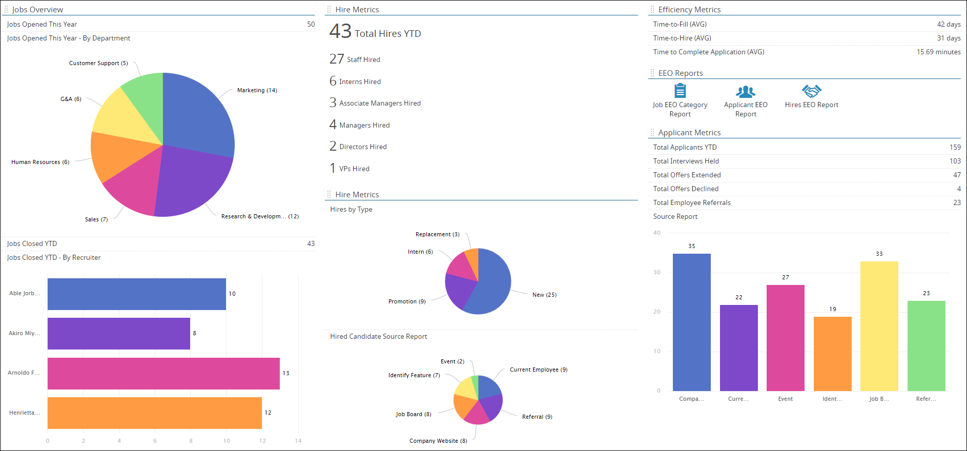Click the Arnoldo F recruiter pink bar
Viewport: 967px width, 451px height.
pyautogui.click(x=163, y=373)
